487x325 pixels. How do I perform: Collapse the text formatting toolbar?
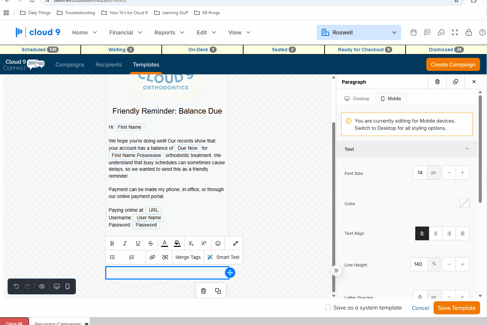pyautogui.click(x=236, y=243)
